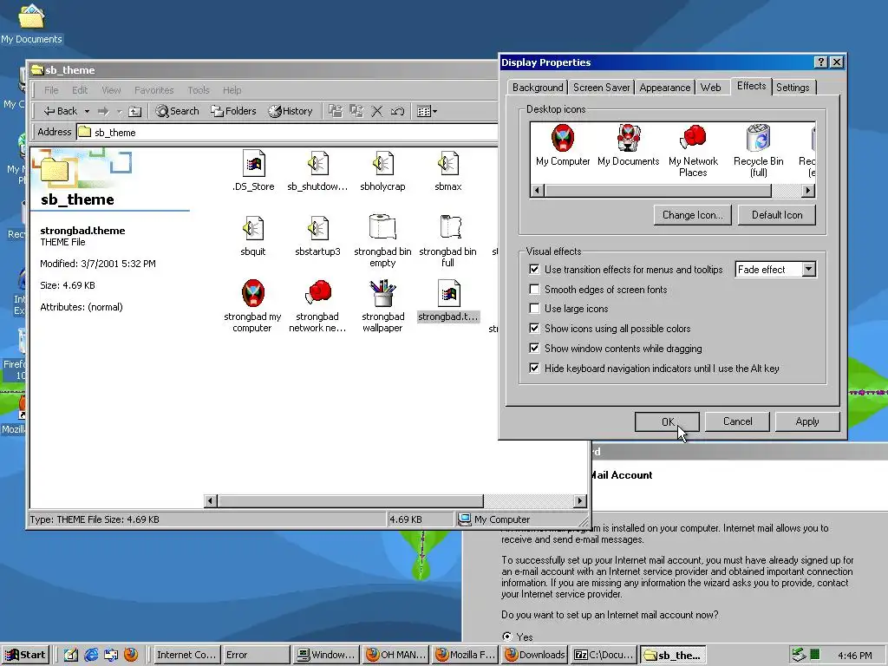Enable Use large icons checkbox

(x=534, y=308)
